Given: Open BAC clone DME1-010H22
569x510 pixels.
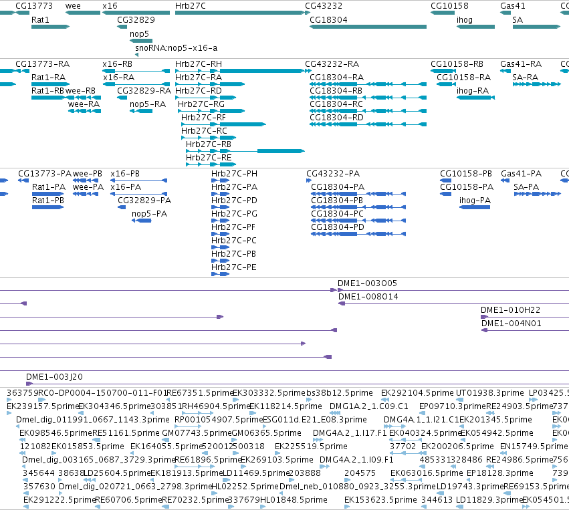Looking at the screenshot, I should (525, 317).
